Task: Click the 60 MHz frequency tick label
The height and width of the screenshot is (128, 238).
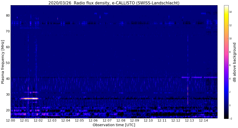Action: pos(8,47)
